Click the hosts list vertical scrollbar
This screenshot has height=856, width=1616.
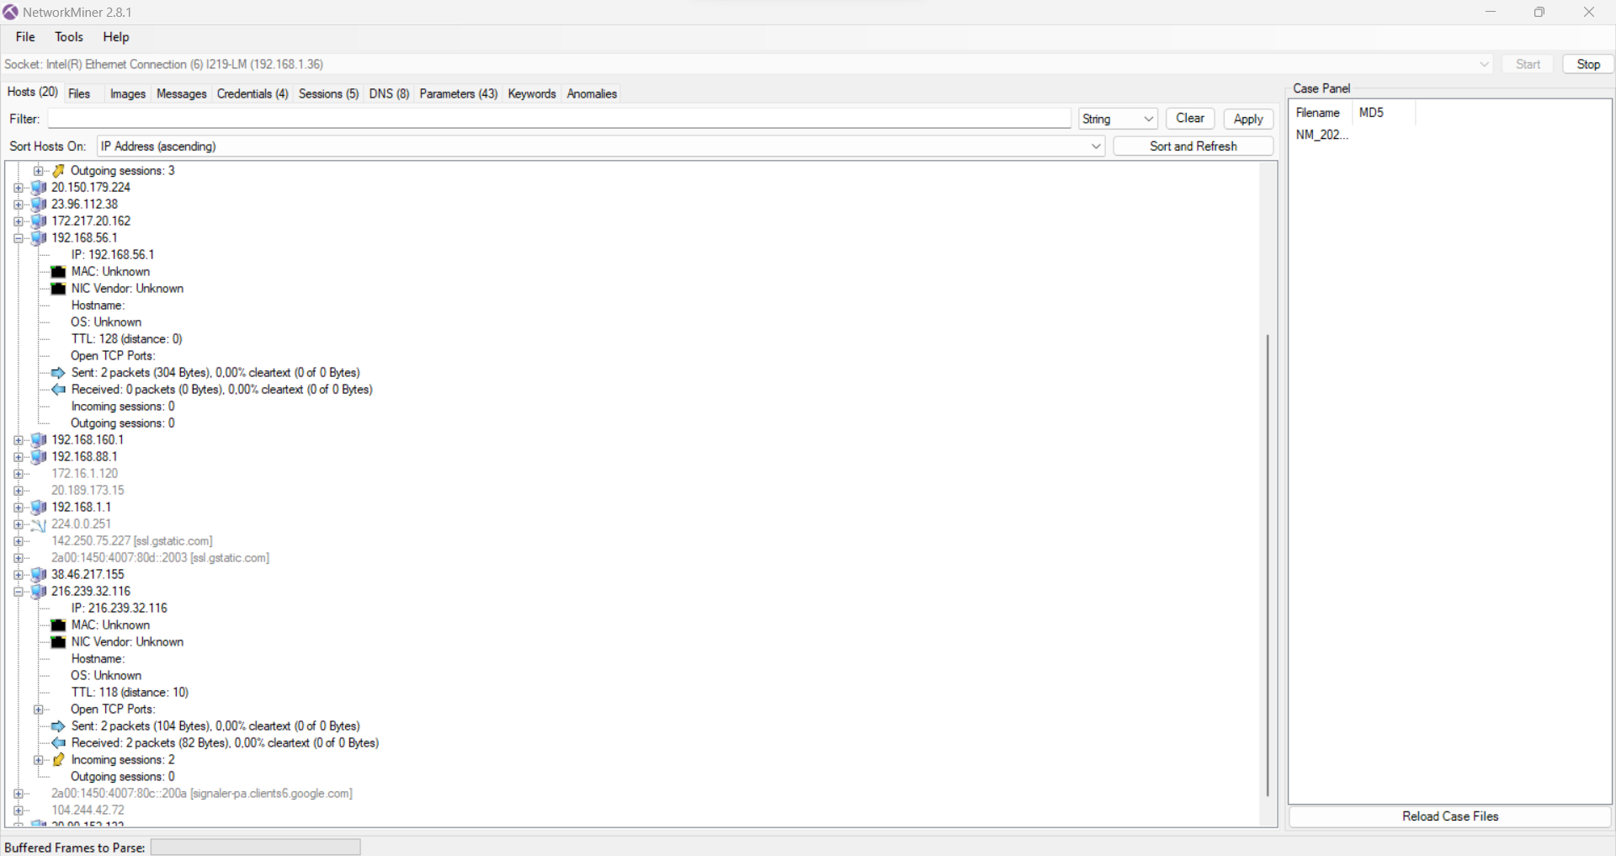[x=1268, y=564]
